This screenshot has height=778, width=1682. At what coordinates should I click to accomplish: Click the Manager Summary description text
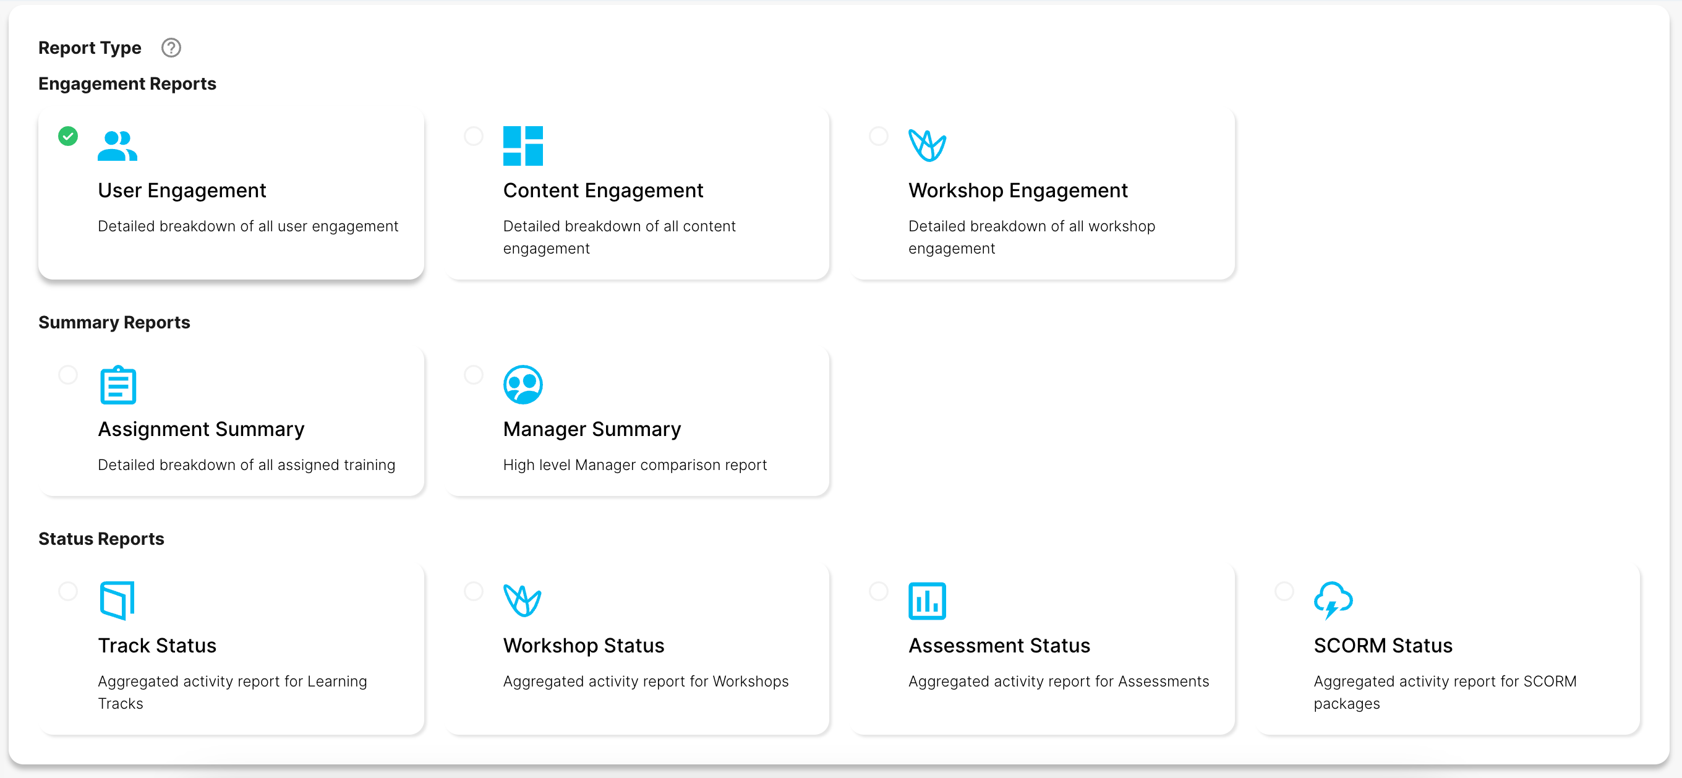pos(634,465)
